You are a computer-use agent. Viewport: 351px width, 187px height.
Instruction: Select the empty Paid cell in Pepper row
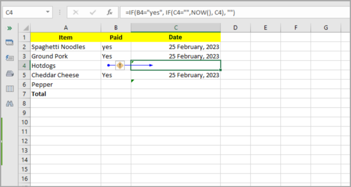(x=116, y=85)
